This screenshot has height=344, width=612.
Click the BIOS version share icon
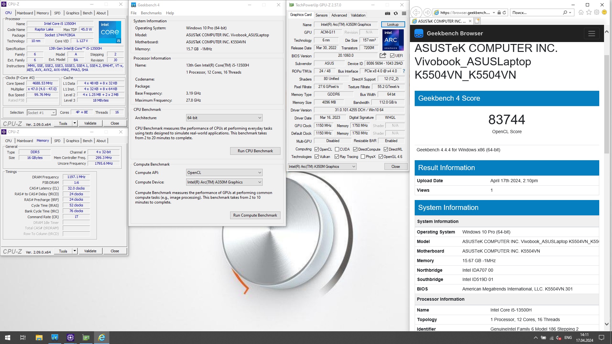(383, 55)
